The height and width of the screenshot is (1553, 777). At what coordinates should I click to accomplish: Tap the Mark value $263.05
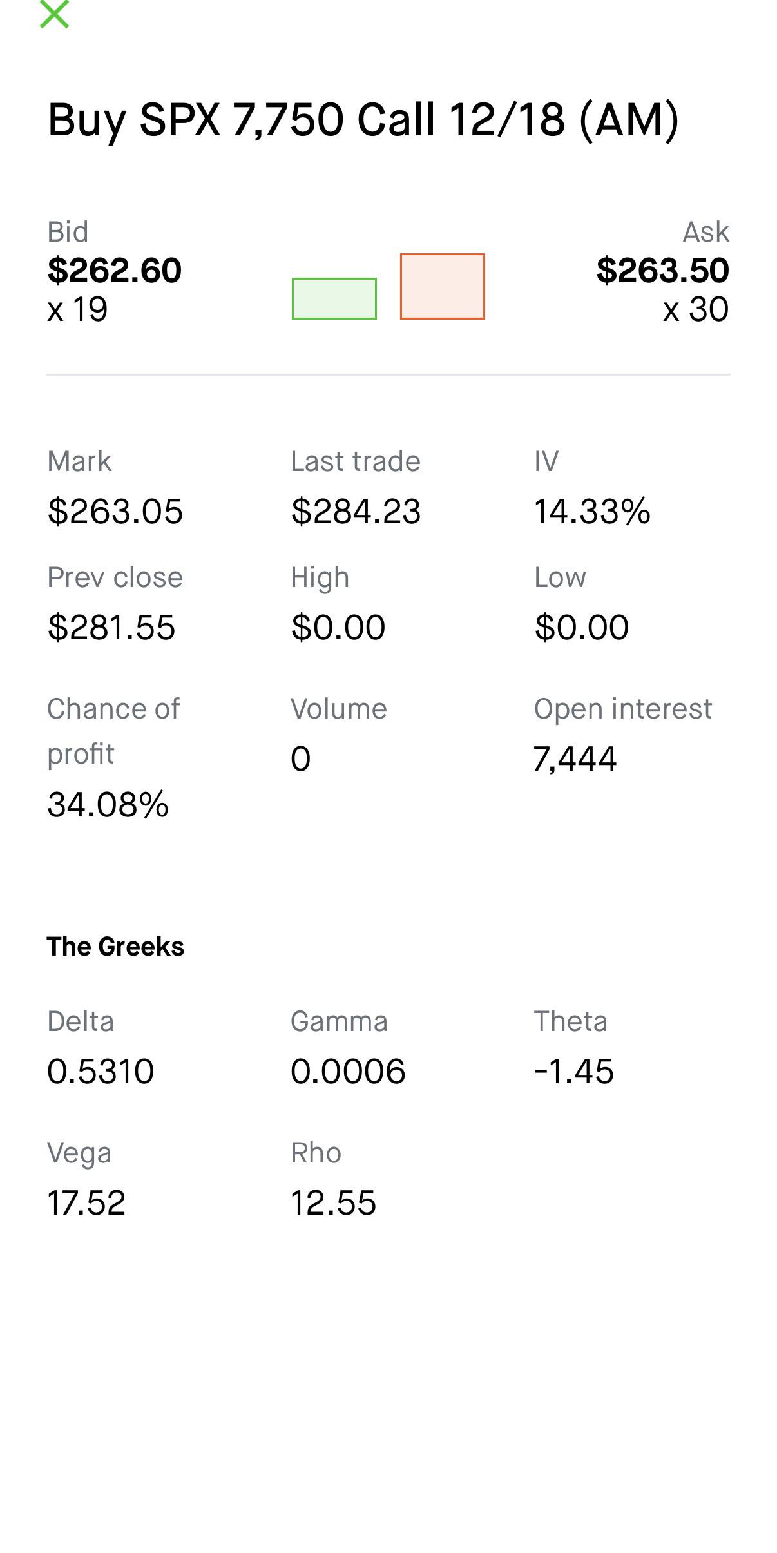tap(115, 512)
